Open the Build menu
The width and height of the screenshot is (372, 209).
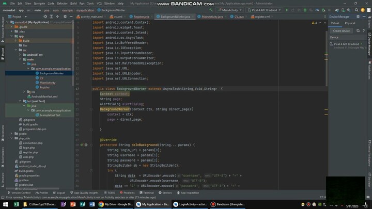click(x=73, y=4)
